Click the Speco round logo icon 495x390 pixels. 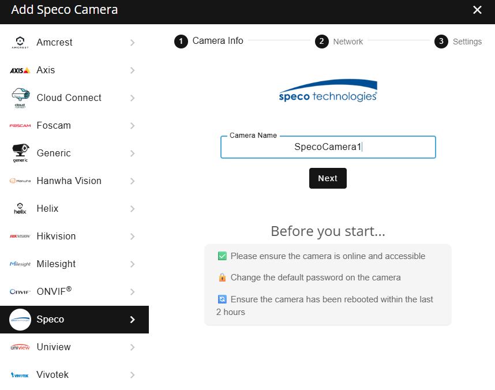(x=20, y=320)
